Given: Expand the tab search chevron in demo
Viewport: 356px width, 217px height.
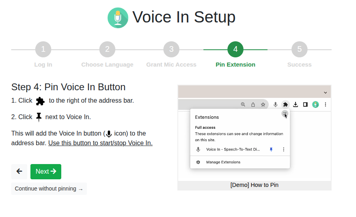Looking at the screenshot, I should [x=326, y=92].
